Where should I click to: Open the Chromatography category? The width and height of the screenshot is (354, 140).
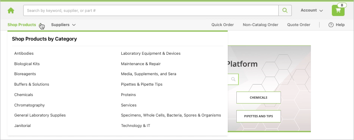(x=30, y=105)
